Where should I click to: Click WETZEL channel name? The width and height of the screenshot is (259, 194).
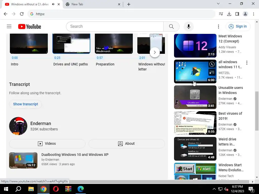(x=224, y=73)
